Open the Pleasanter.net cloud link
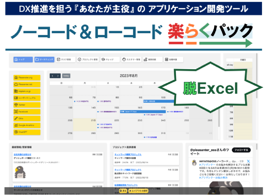The height and width of the screenshot is (196, 264). (27, 84)
